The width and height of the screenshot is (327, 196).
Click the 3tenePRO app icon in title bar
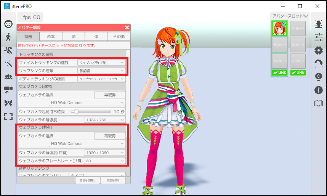coord(7,6)
